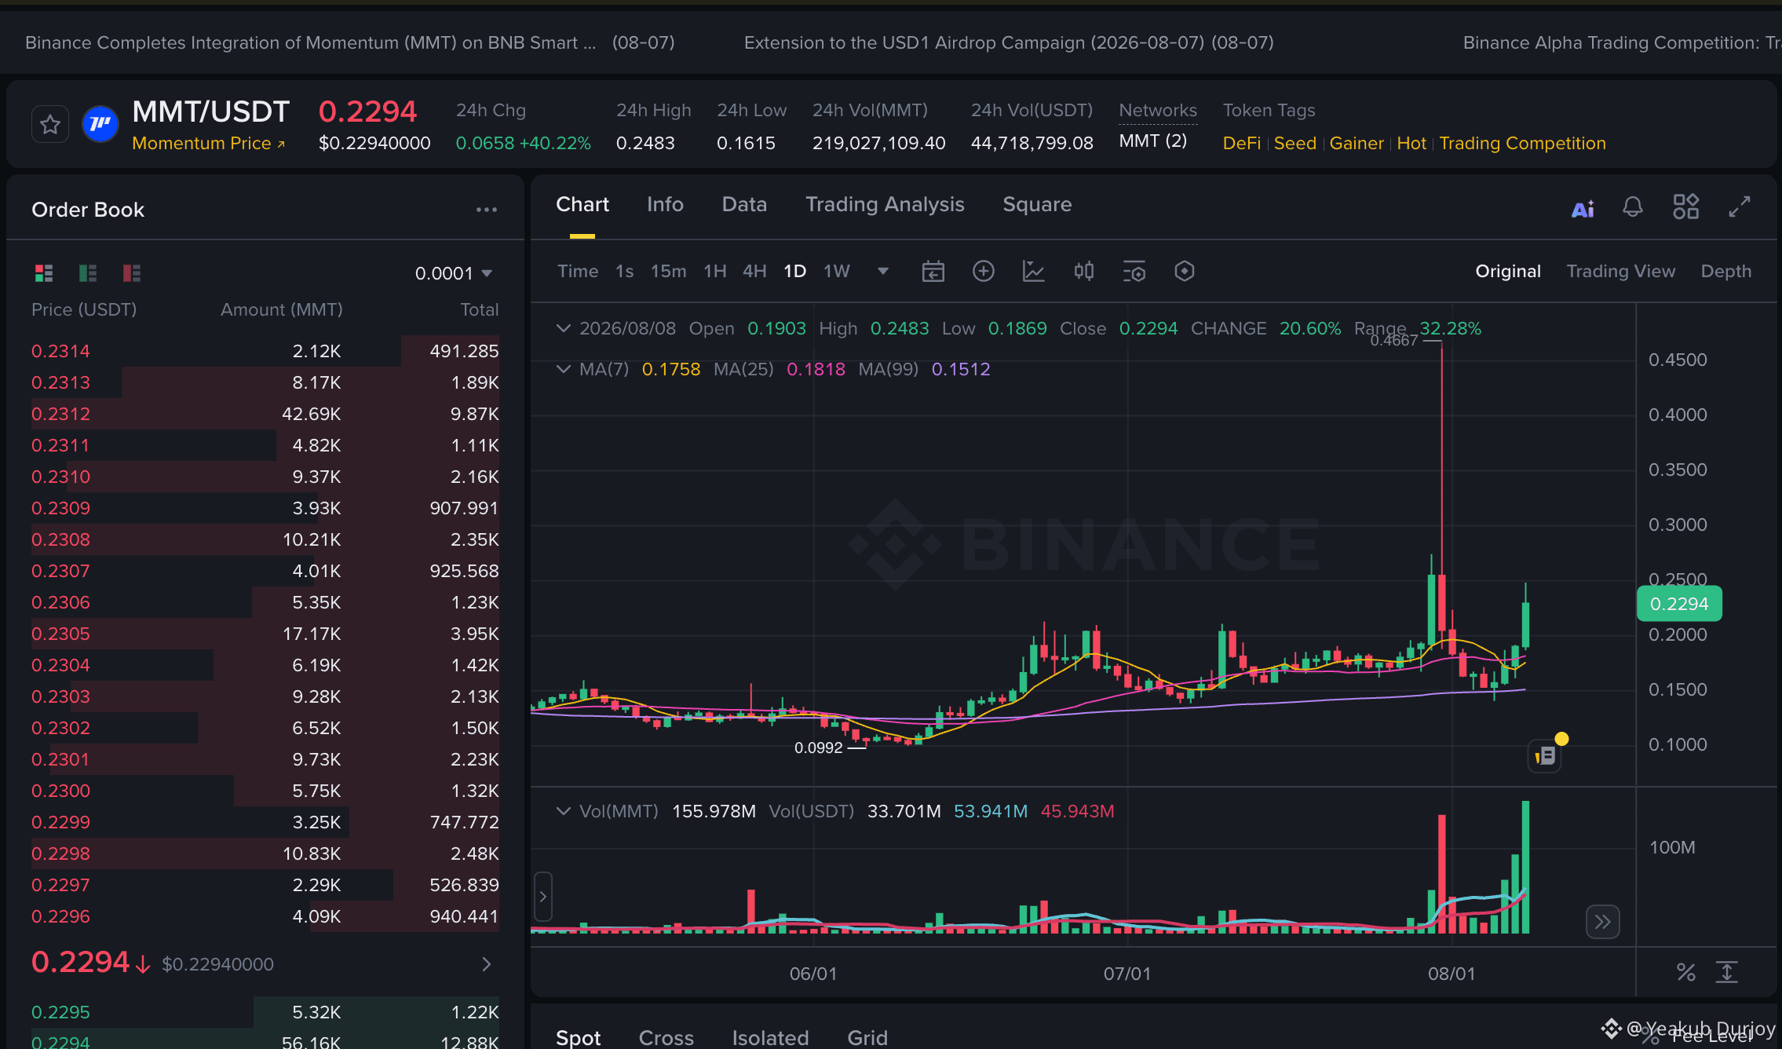Open the Order Book more options menu
The image size is (1782, 1049).
click(x=487, y=210)
